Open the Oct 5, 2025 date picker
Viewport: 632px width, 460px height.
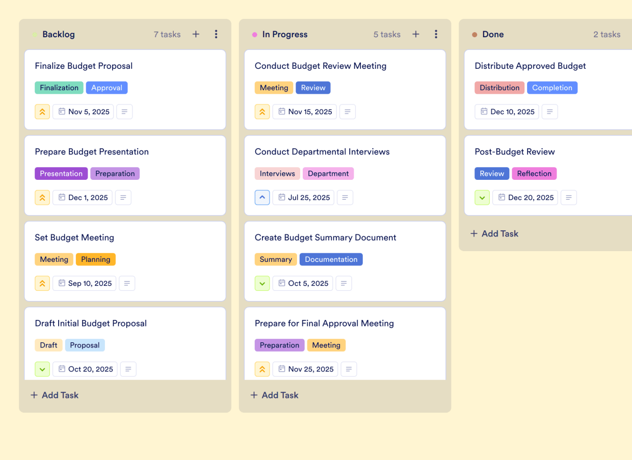(302, 283)
